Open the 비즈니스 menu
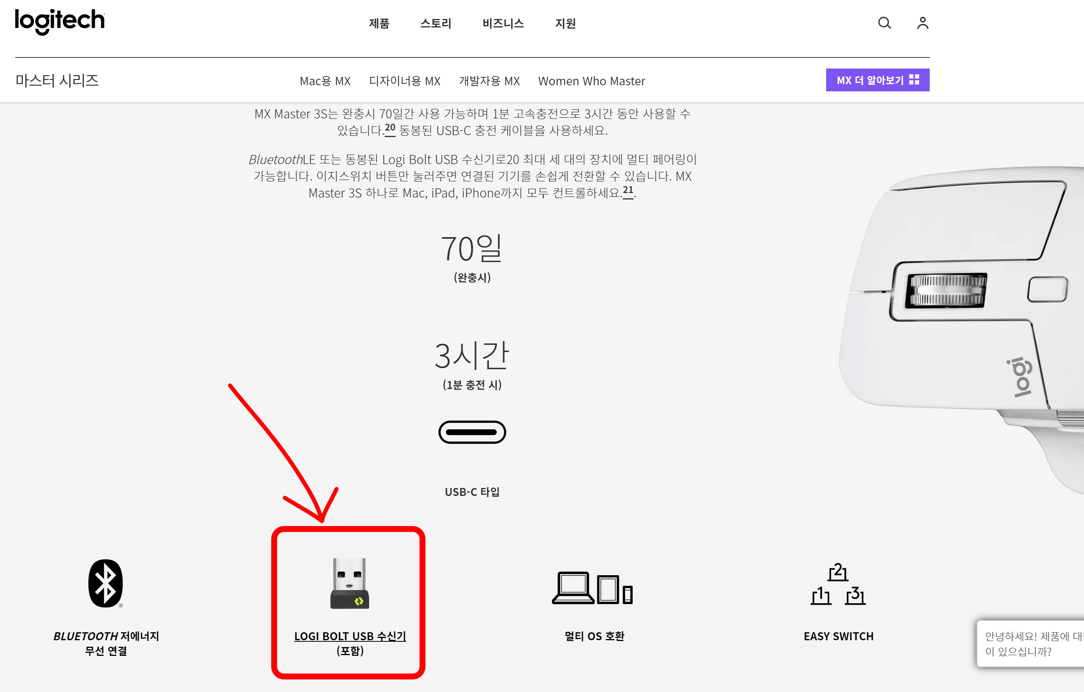1084x692 pixels. (503, 23)
